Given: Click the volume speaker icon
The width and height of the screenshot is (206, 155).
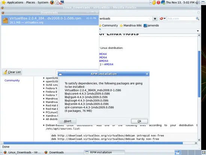Looking at the screenshot, I should pos(197,2).
